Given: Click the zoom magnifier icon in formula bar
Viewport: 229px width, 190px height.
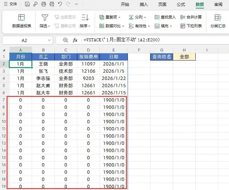Looking at the screenshot, I should click(x=65, y=40).
